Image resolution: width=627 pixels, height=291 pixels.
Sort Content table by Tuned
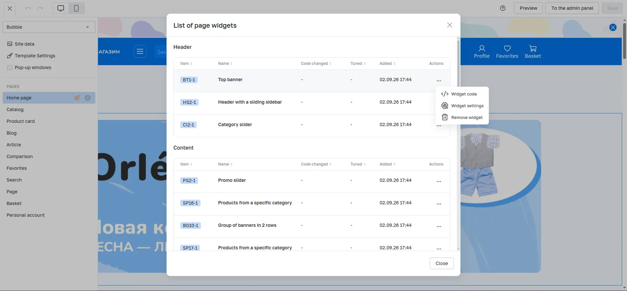pyautogui.click(x=358, y=164)
